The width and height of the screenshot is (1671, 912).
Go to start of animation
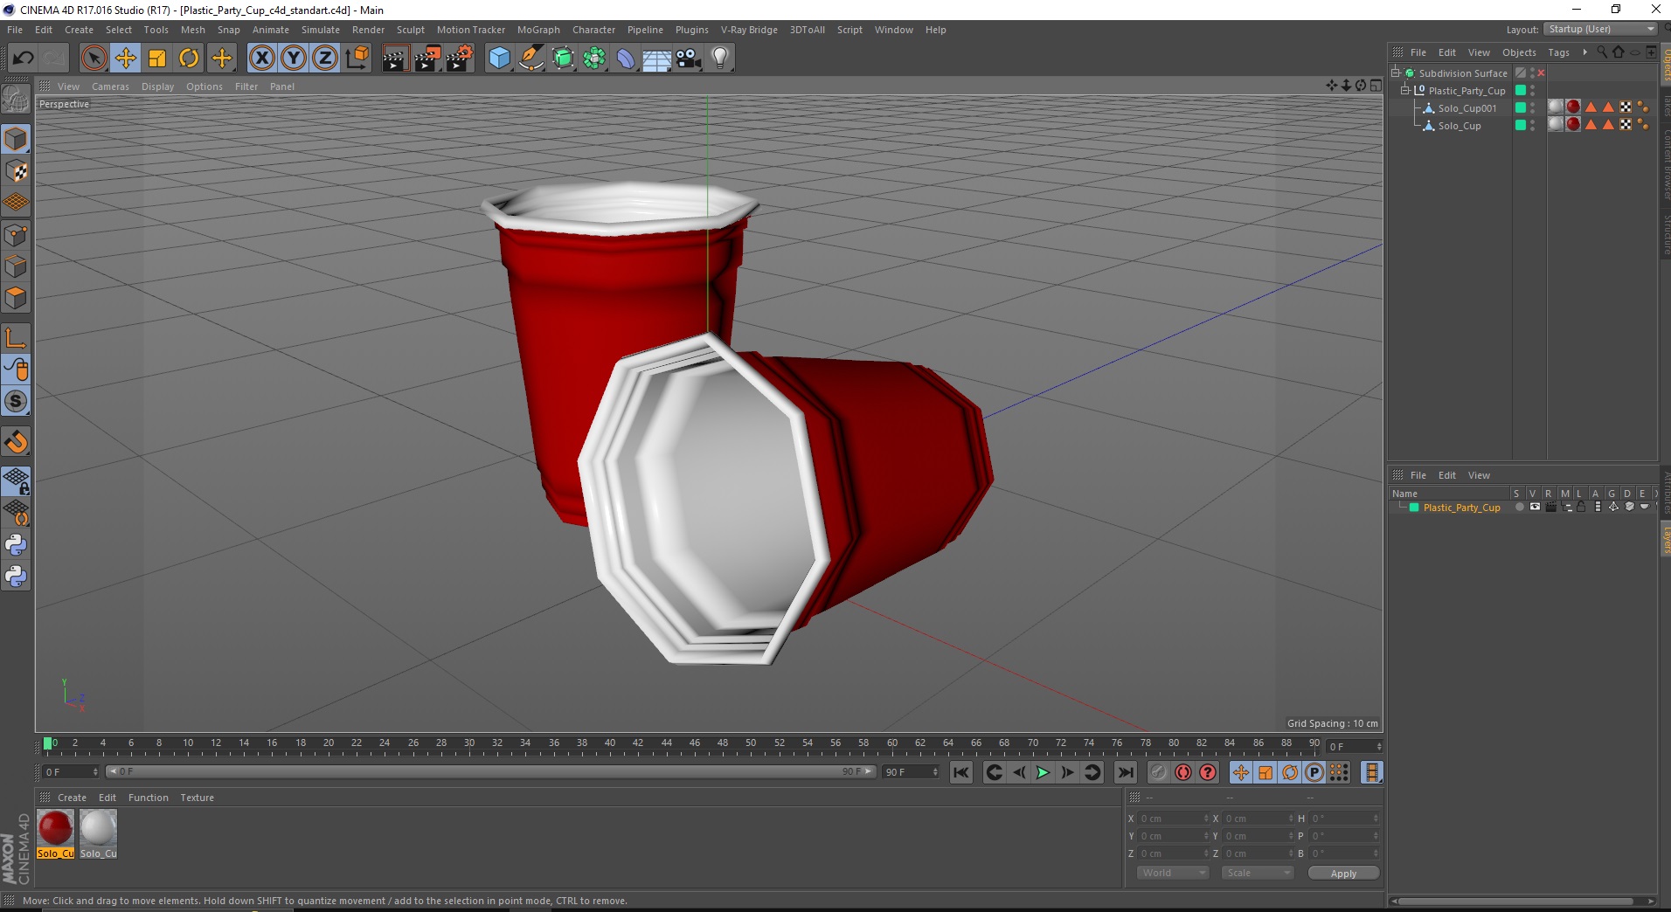pos(961,772)
